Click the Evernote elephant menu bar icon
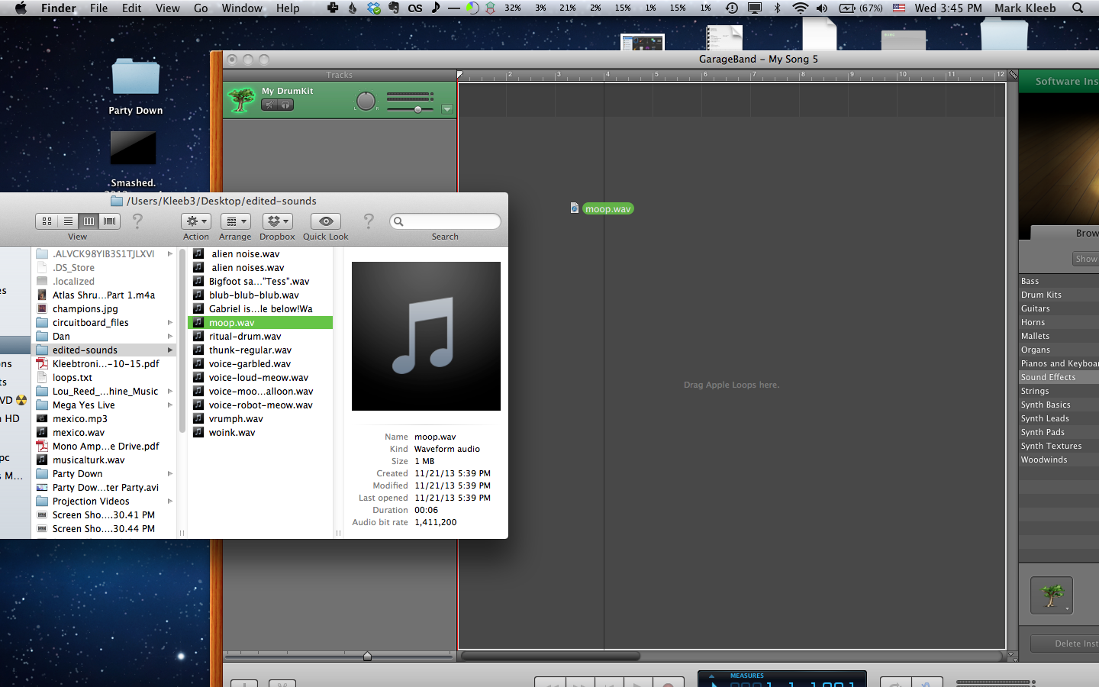The width and height of the screenshot is (1099, 687). coord(394,8)
